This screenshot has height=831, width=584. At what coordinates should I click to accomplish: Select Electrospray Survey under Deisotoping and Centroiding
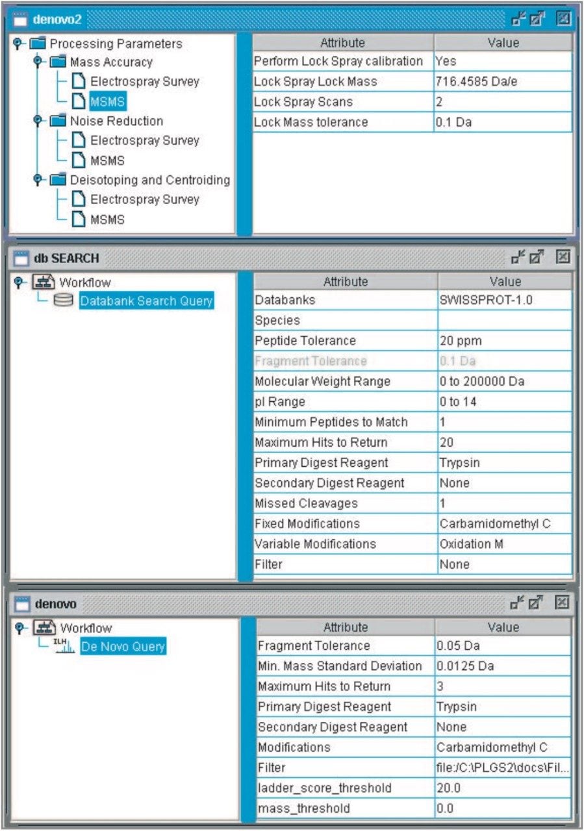click(x=144, y=199)
